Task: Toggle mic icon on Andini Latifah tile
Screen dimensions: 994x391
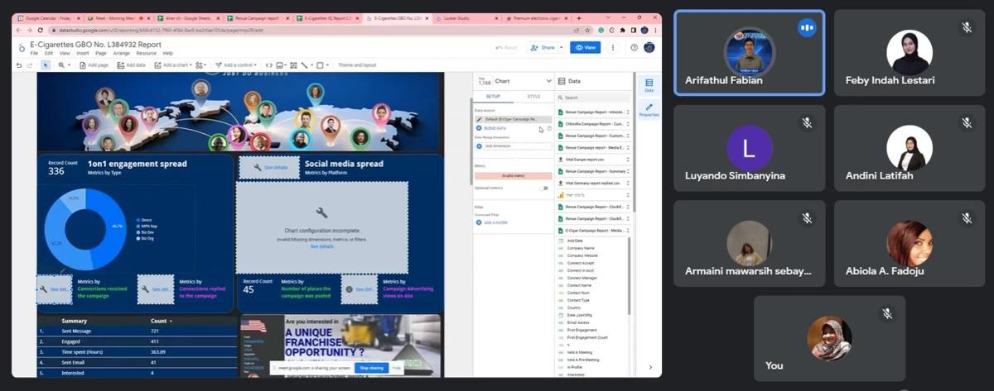Action: 966,122
